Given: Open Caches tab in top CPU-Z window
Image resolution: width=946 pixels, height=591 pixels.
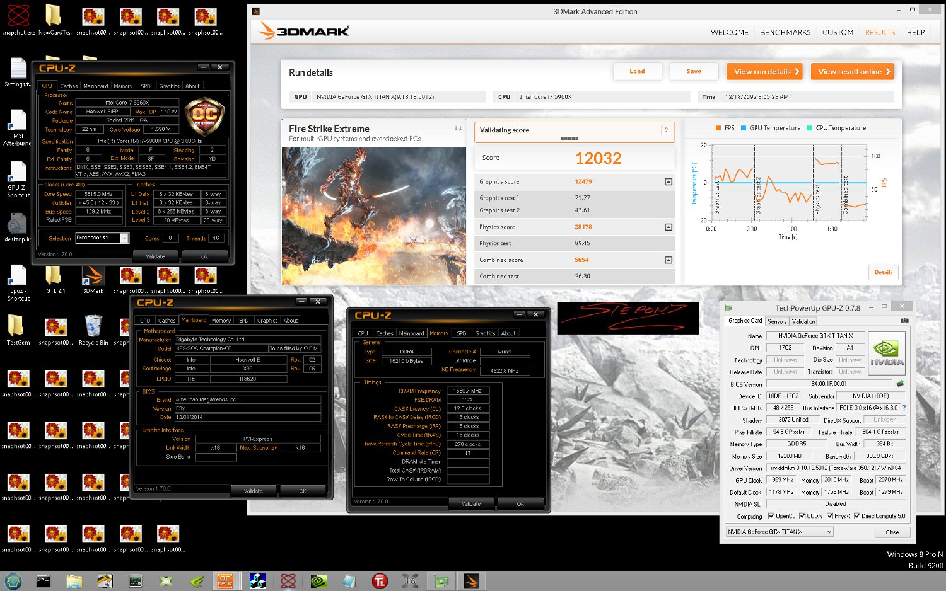Looking at the screenshot, I should point(69,86).
